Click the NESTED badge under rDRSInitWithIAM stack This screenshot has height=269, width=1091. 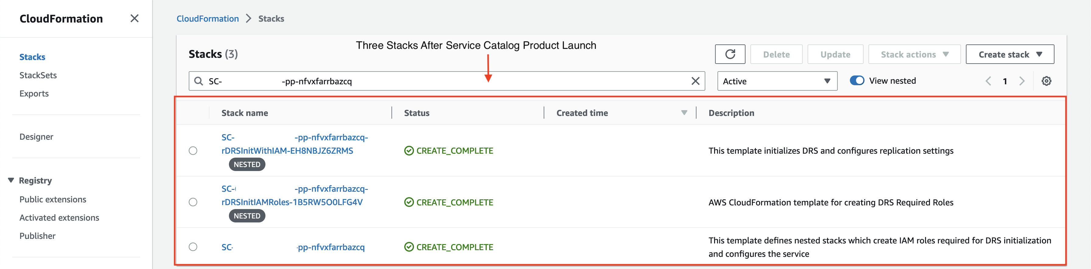[x=247, y=164]
